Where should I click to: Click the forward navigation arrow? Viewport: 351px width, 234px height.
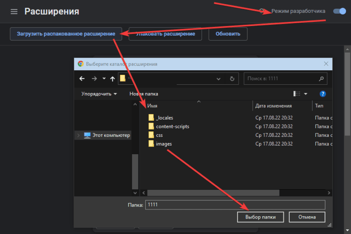(94, 78)
